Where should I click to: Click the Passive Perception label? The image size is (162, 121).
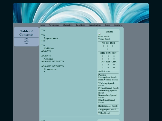(x=104, y=76)
